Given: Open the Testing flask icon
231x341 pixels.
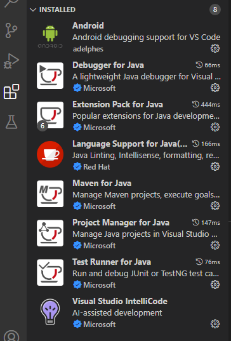Looking at the screenshot, I should coord(11,122).
